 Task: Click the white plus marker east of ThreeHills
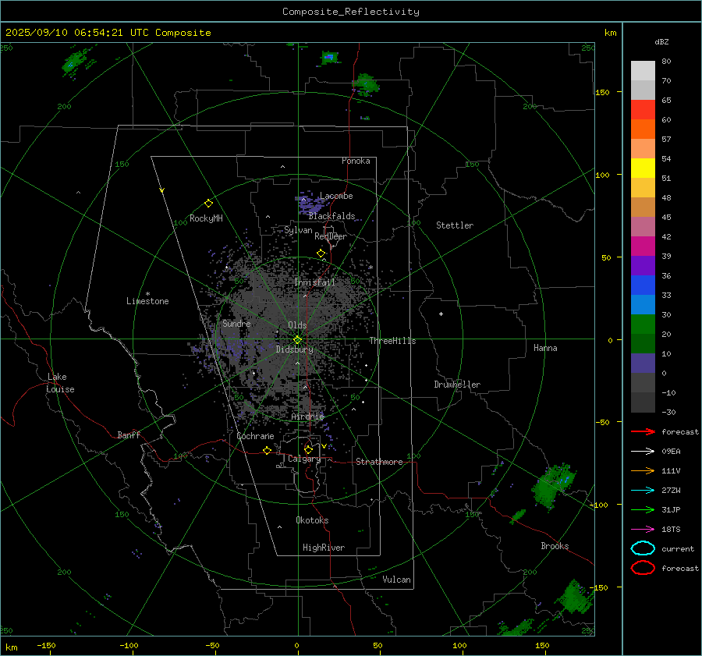[x=441, y=314]
